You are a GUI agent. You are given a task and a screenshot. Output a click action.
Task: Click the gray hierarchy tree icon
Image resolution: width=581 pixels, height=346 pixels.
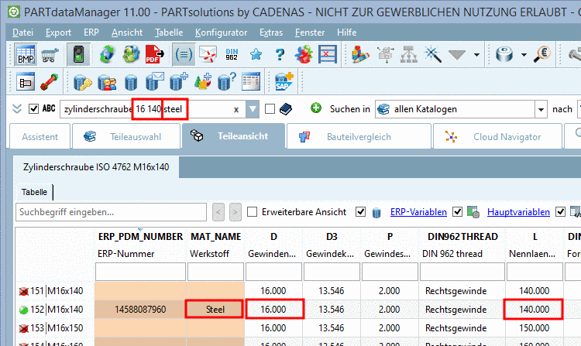409,55
